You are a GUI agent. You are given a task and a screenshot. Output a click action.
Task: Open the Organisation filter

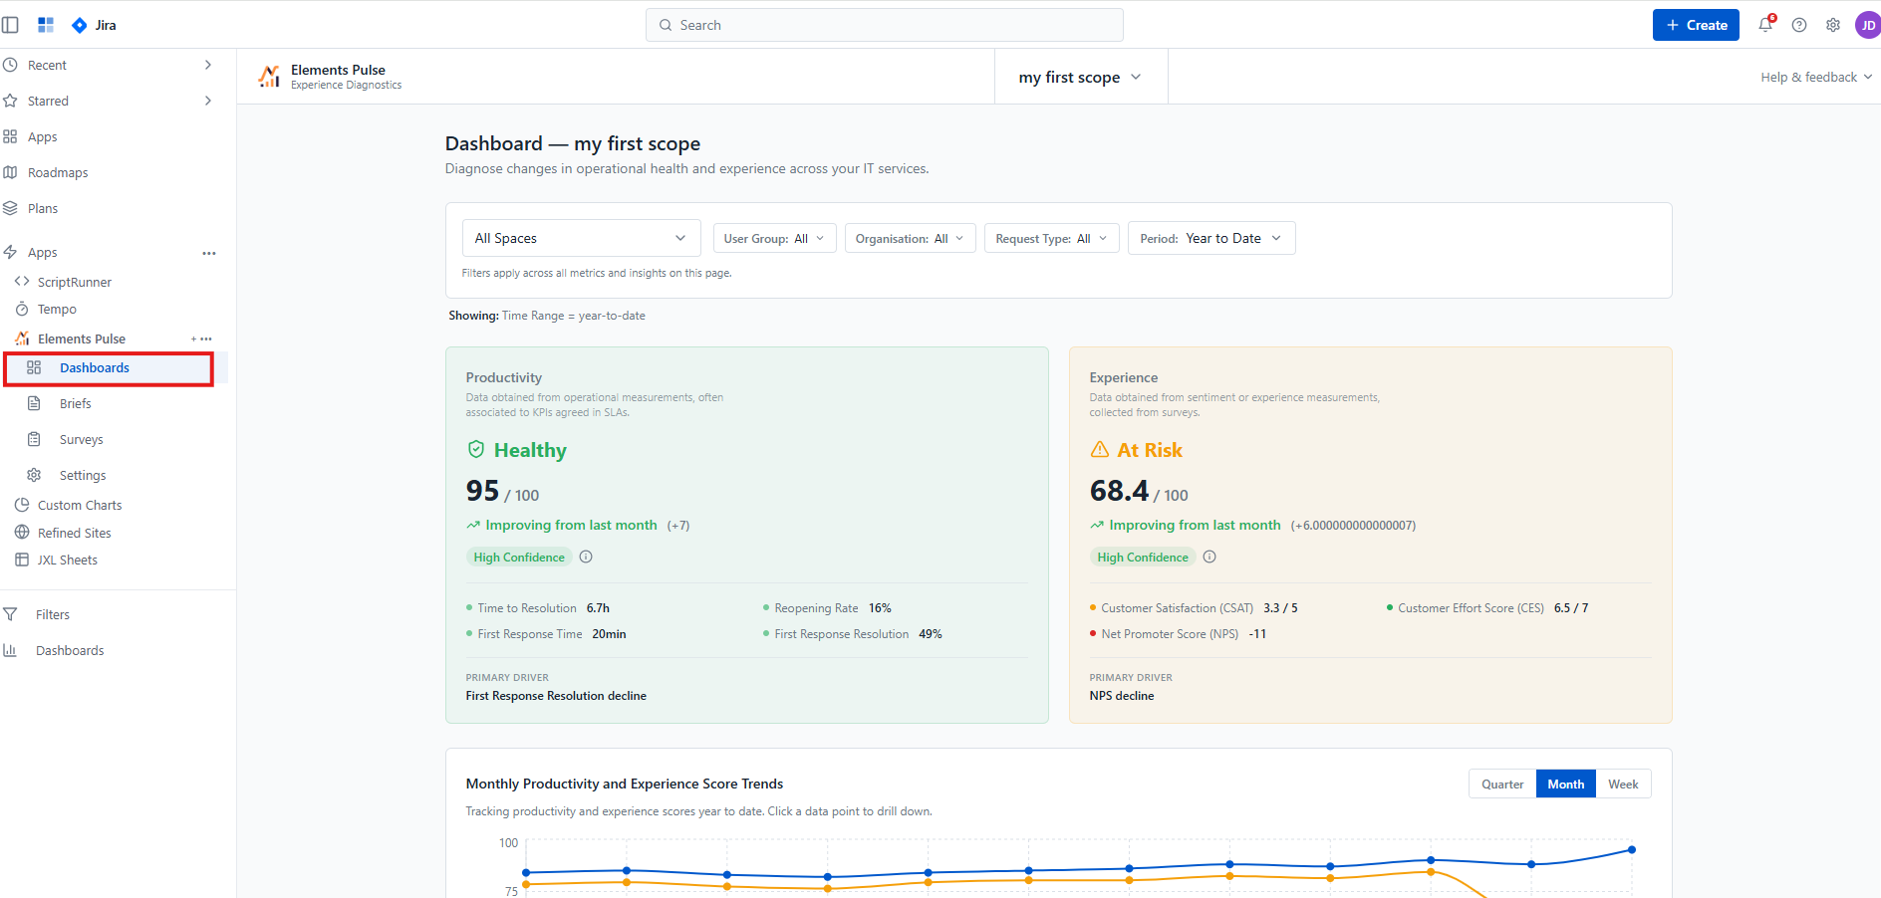click(911, 239)
